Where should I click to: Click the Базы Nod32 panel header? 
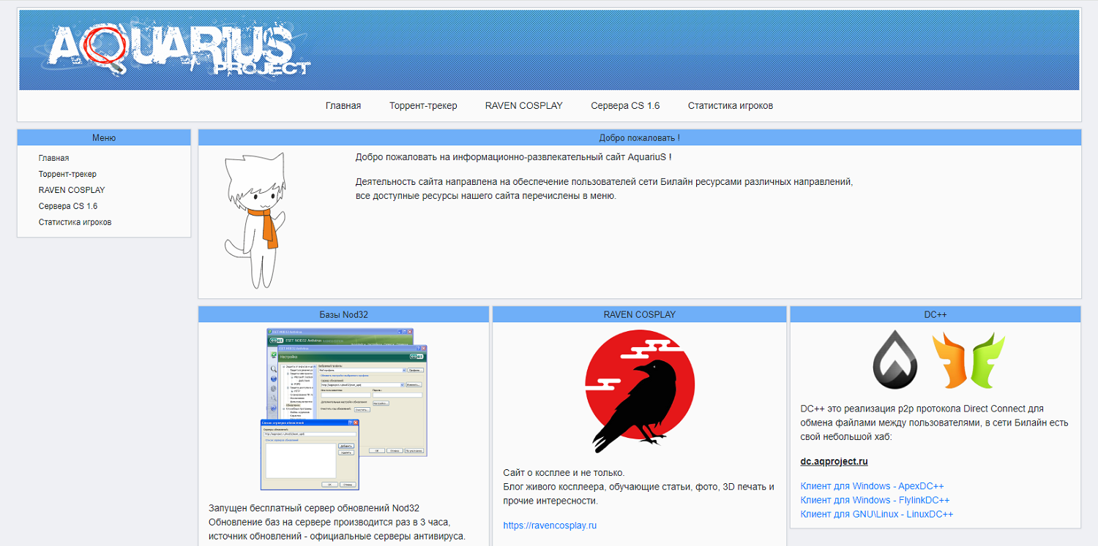point(343,314)
